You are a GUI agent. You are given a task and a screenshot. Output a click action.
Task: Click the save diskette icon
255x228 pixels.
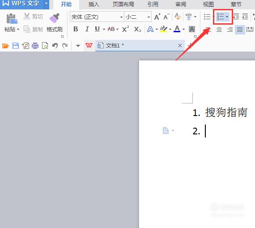16,46
